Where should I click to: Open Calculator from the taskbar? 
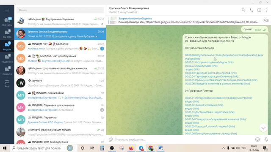(102, 148)
